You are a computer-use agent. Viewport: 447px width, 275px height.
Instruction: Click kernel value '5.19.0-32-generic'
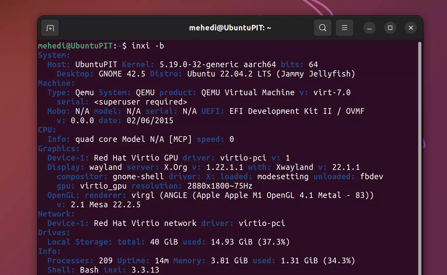[199, 65]
